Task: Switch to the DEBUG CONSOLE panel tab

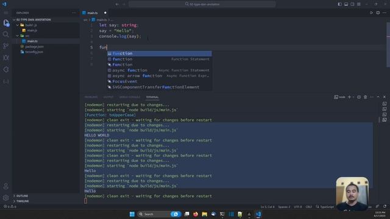Action: (130, 97)
